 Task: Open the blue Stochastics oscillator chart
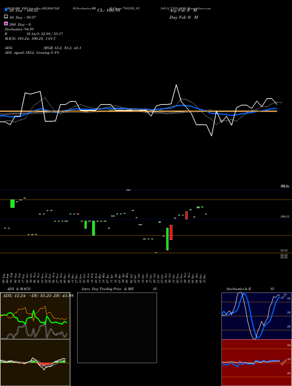[x=256, y=316]
